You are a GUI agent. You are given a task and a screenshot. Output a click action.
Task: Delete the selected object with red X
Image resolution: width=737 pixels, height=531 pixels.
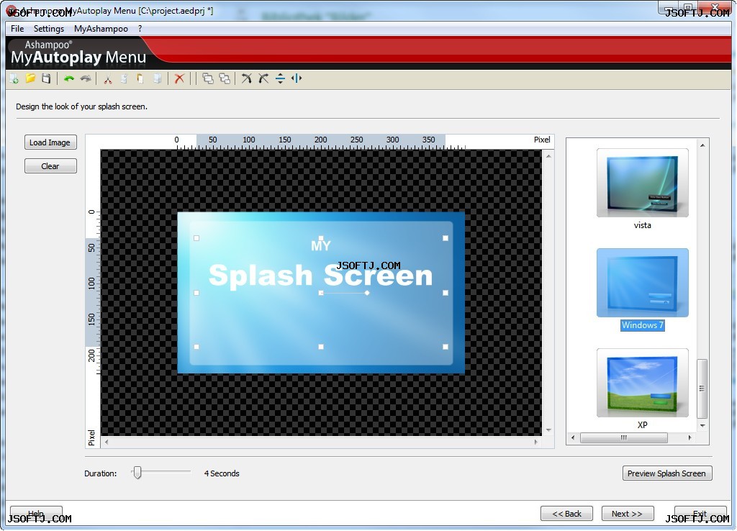coord(179,78)
